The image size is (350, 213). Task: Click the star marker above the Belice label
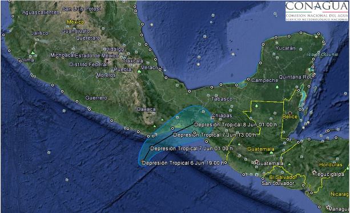(290, 113)
